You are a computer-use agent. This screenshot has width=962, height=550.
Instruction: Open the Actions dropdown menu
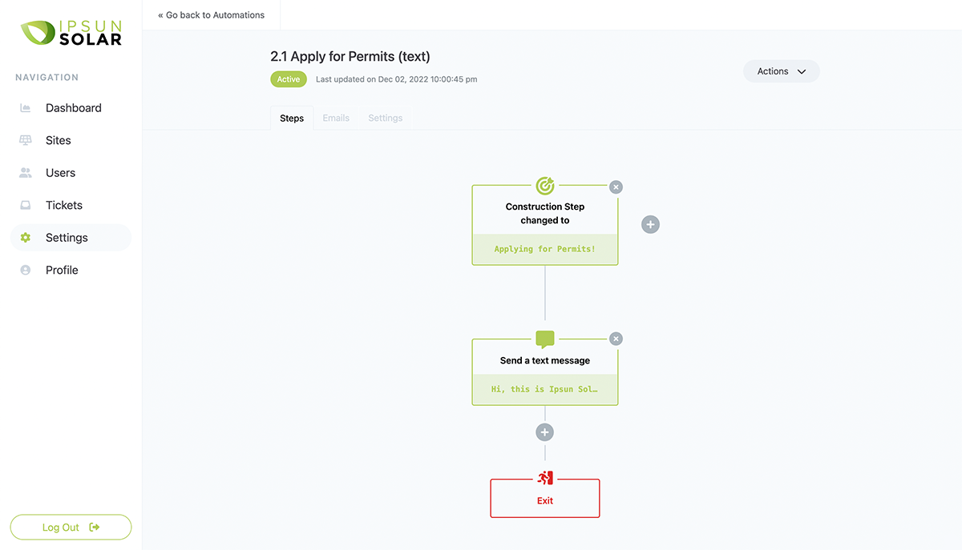781,71
